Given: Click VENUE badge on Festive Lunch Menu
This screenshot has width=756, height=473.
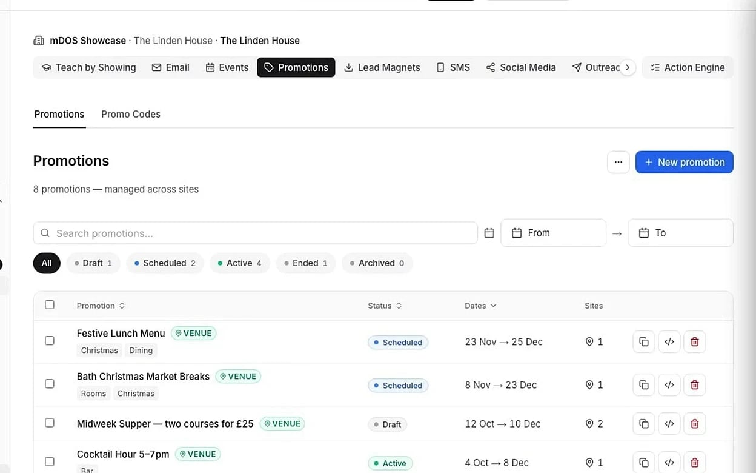Looking at the screenshot, I should (194, 333).
